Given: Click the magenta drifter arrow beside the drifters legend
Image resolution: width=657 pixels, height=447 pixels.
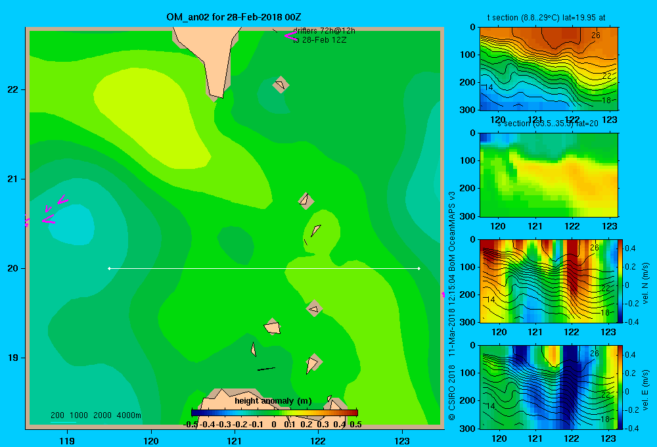Looking at the screenshot, I should [x=290, y=35].
